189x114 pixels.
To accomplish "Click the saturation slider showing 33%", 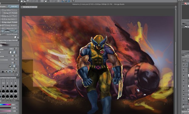I will (6, 108).
